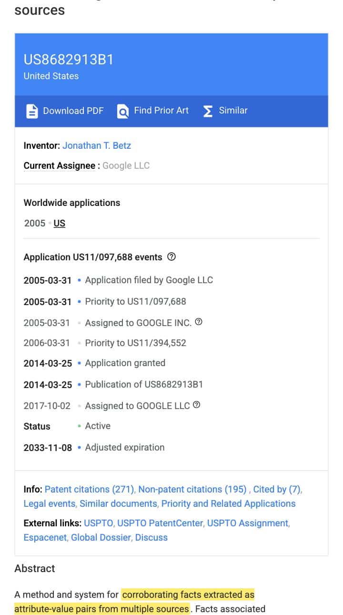Go to Similar documents section
This screenshot has height=615, width=343.
(x=118, y=503)
